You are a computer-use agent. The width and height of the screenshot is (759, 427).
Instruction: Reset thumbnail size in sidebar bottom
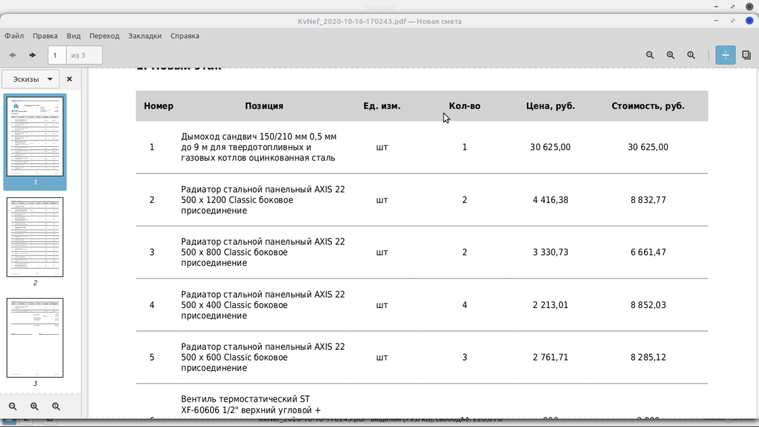[56, 406]
